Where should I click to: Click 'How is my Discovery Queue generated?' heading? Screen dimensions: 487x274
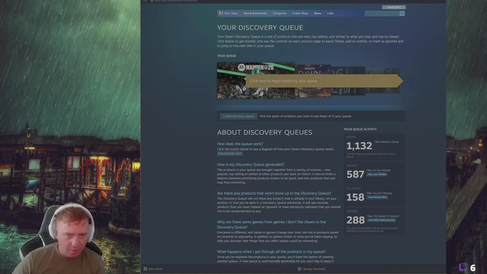[251, 164]
